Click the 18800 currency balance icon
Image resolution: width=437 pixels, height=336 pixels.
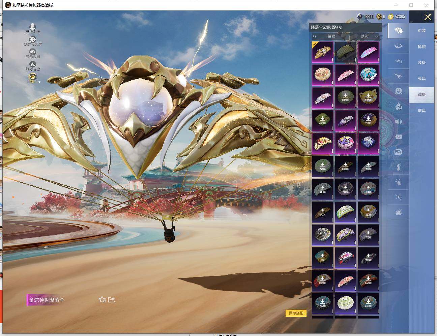click(x=360, y=16)
